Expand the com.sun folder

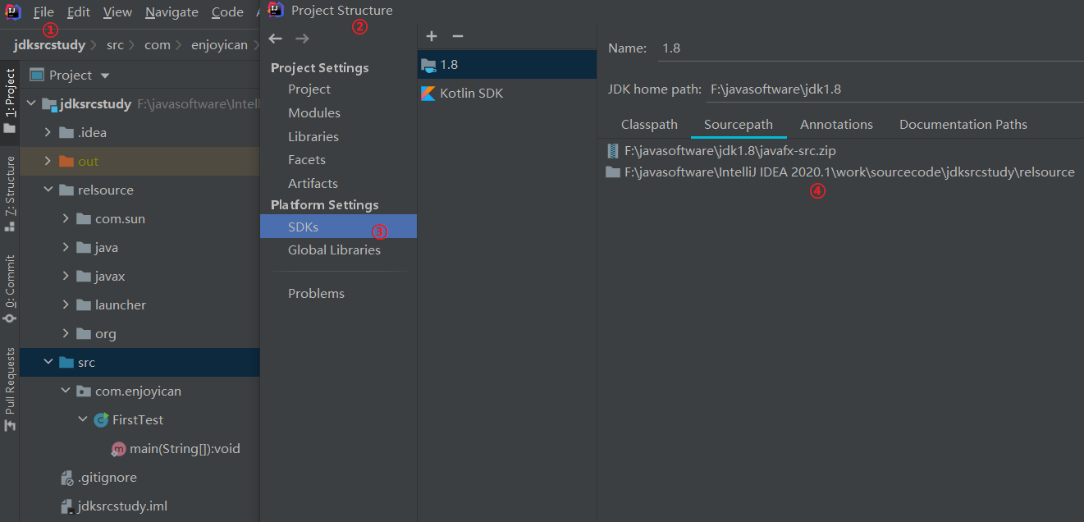(66, 219)
